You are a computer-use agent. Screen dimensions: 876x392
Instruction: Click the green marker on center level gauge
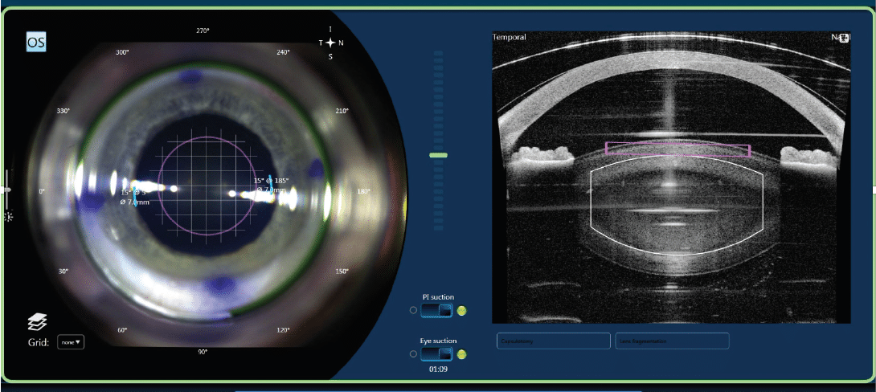(x=438, y=155)
